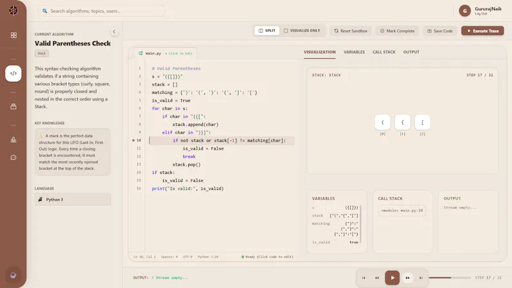512x288 pixels.
Task: Click the 'break' statement on line 12
Action: [x=189, y=156]
